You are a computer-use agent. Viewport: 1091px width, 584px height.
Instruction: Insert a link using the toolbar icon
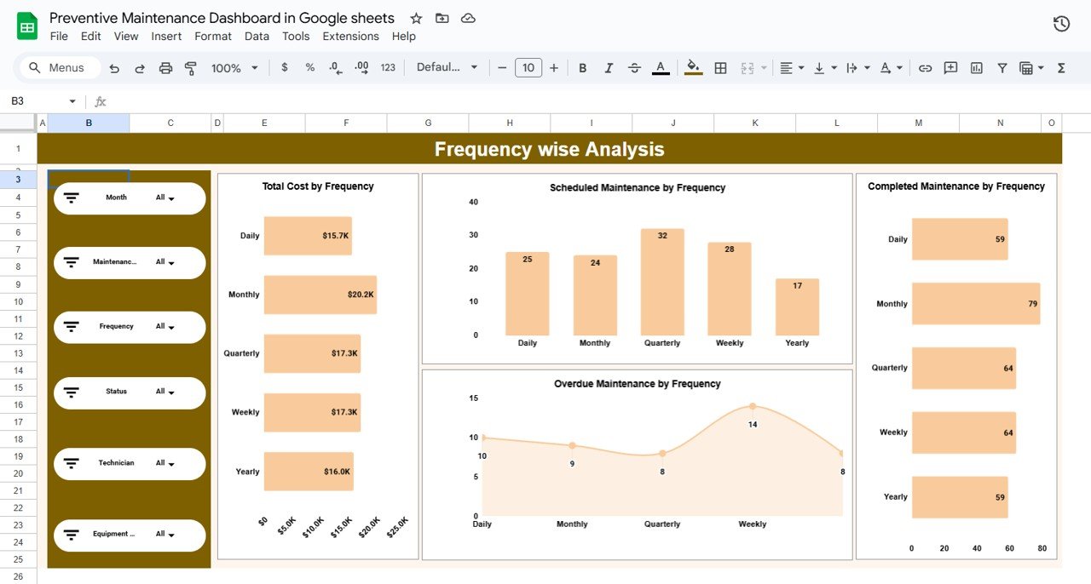pos(926,67)
